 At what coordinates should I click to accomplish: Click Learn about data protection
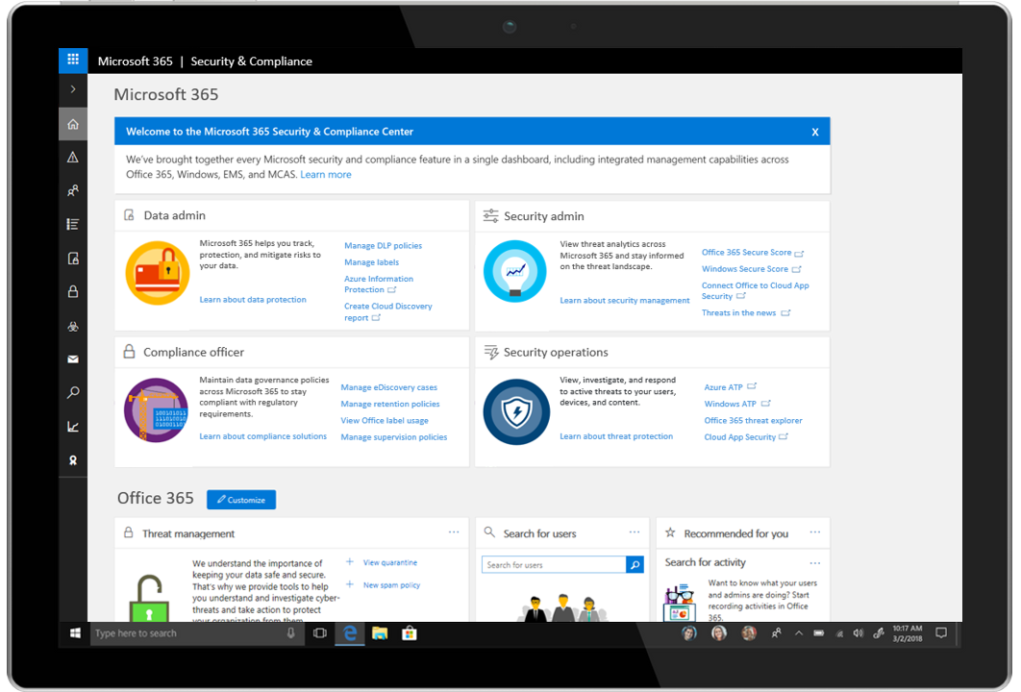pyautogui.click(x=253, y=299)
